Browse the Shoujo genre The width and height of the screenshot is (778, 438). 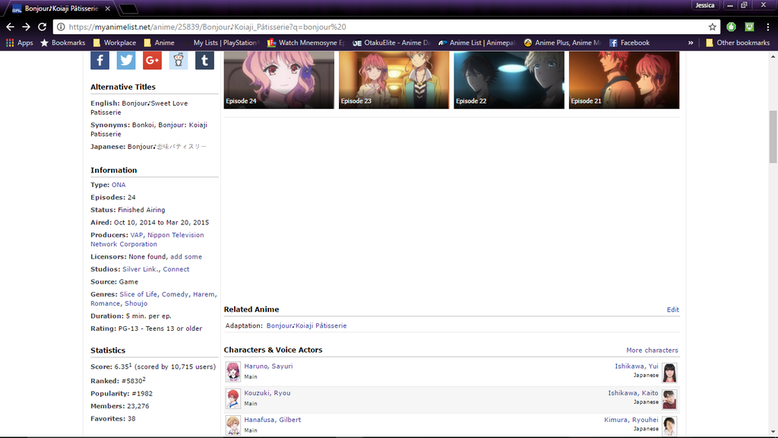136,303
